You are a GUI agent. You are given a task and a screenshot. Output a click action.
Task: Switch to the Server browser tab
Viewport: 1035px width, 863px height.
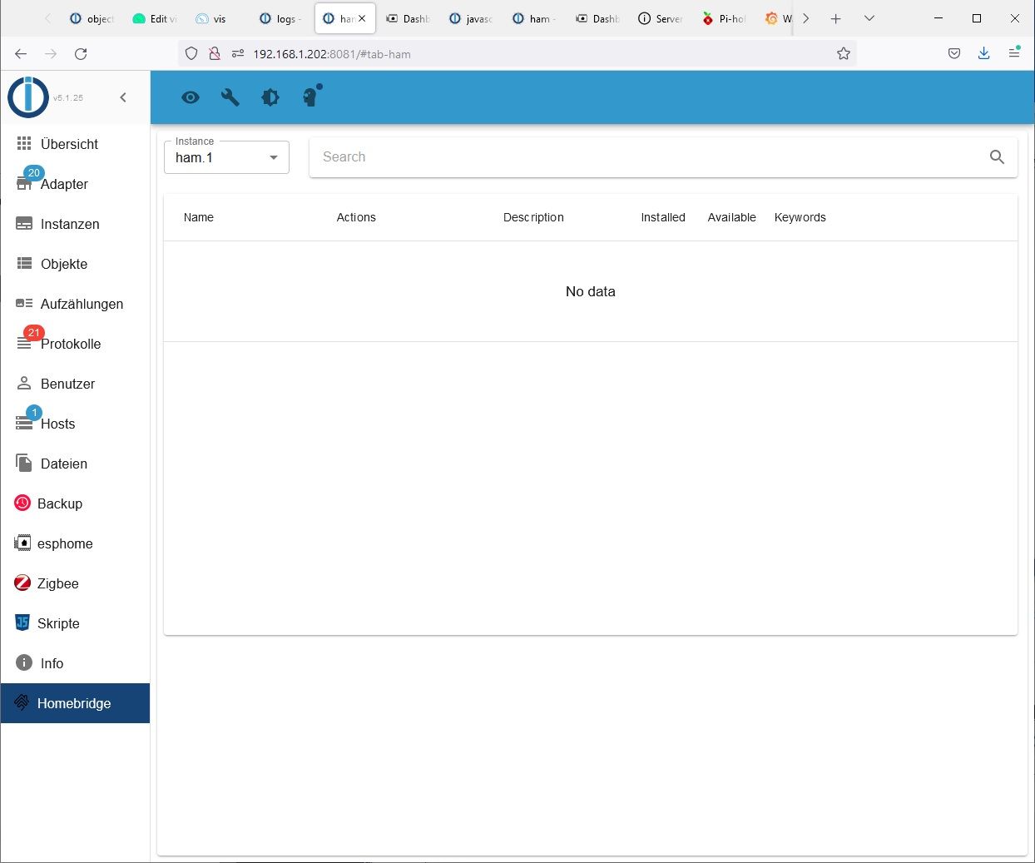click(661, 18)
